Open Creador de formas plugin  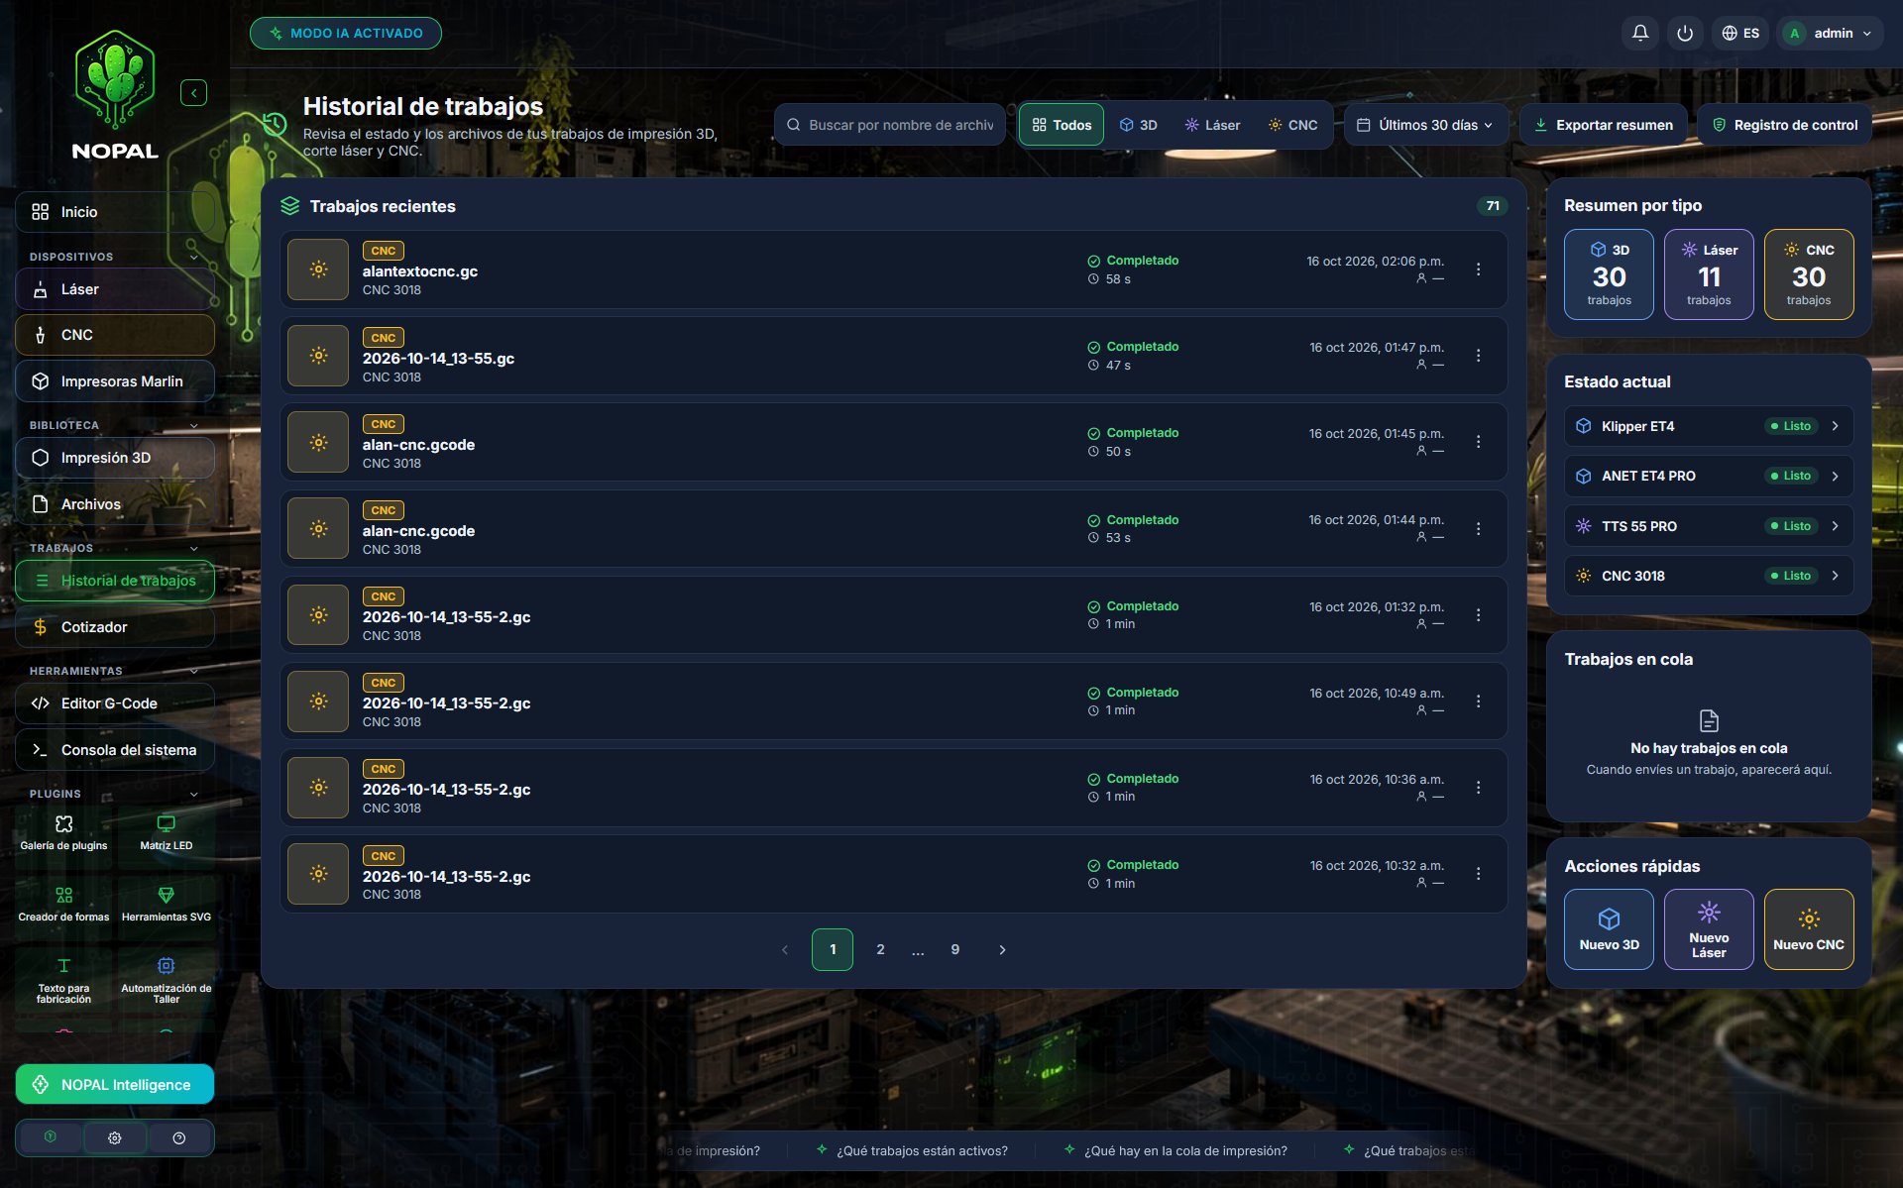[x=63, y=904]
